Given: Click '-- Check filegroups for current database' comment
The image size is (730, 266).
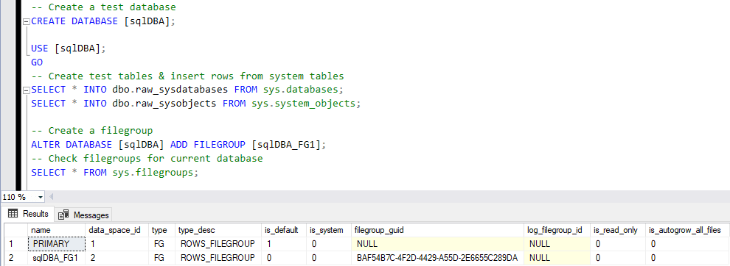Looking at the screenshot, I should coord(147,158).
